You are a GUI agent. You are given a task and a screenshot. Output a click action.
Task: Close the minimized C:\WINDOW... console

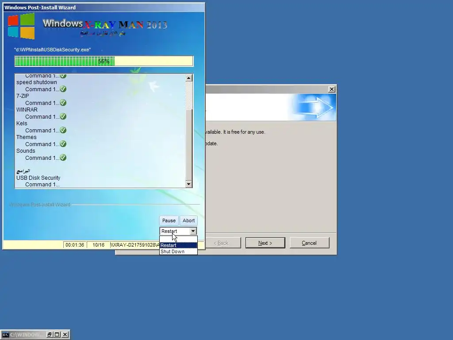coord(65,335)
